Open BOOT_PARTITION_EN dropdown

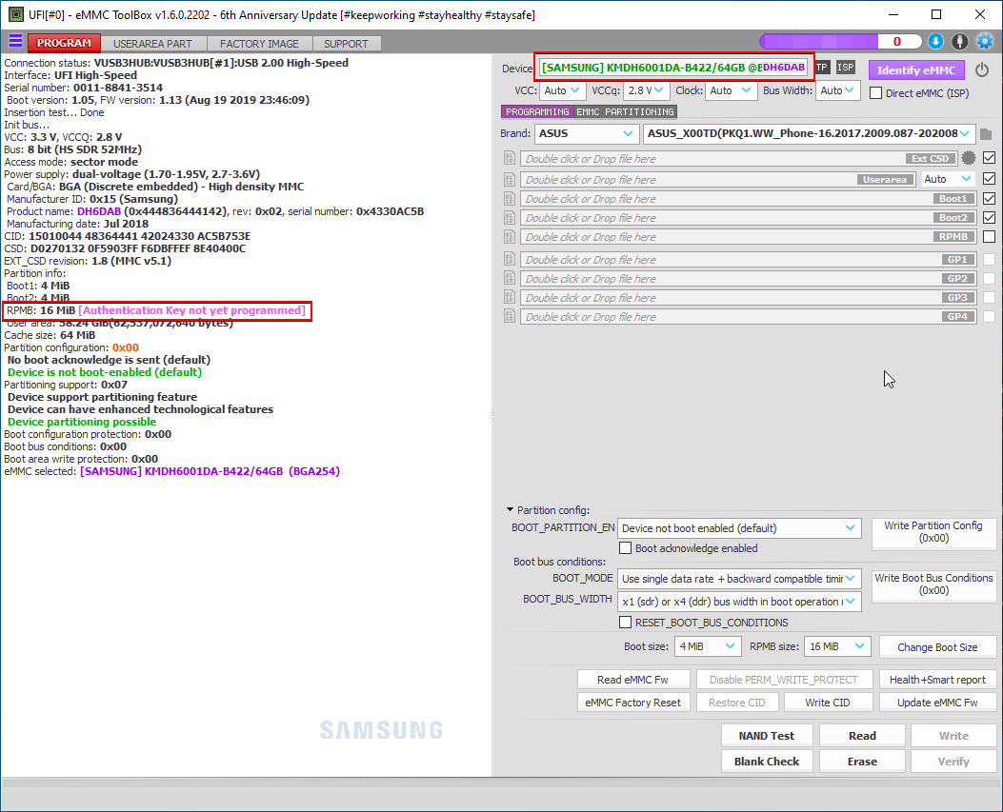coord(739,528)
